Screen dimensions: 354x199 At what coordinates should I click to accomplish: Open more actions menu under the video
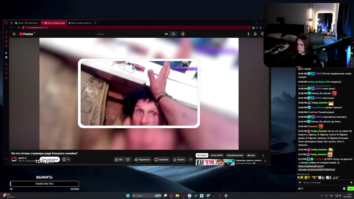(191, 159)
